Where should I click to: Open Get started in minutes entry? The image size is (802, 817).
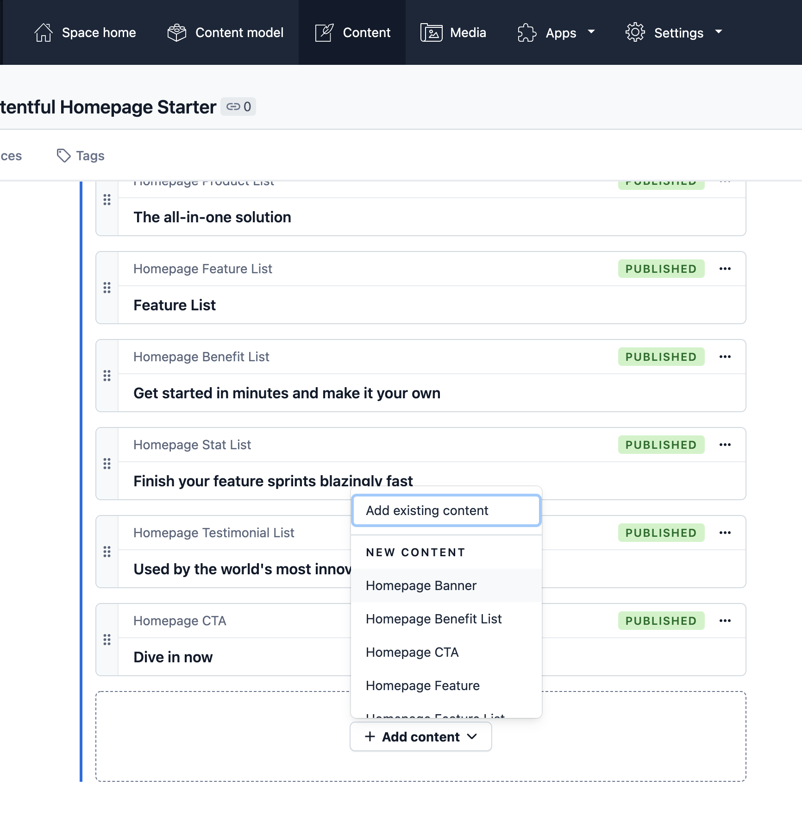287,393
